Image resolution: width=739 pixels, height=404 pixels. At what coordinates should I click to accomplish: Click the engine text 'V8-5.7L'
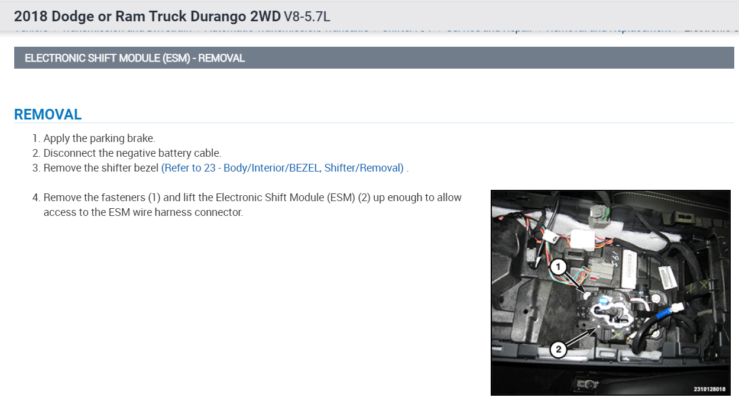[307, 16]
